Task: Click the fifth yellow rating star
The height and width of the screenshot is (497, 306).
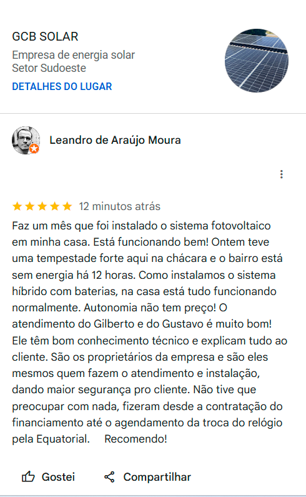Action: tap(67, 207)
